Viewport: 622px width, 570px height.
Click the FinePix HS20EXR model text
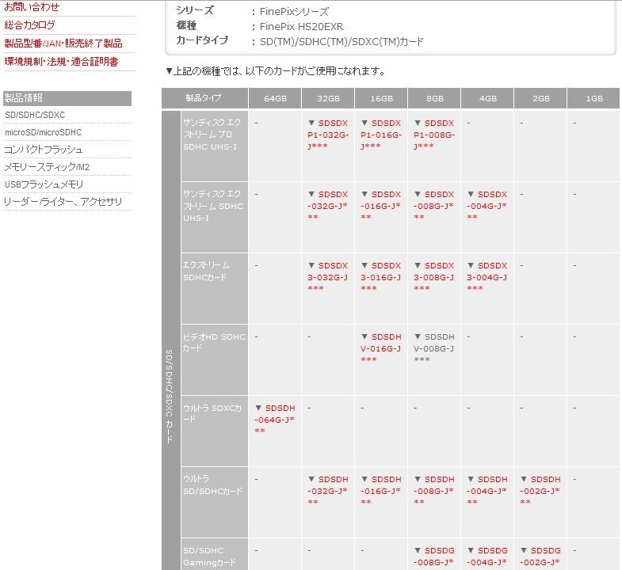[301, 27]
